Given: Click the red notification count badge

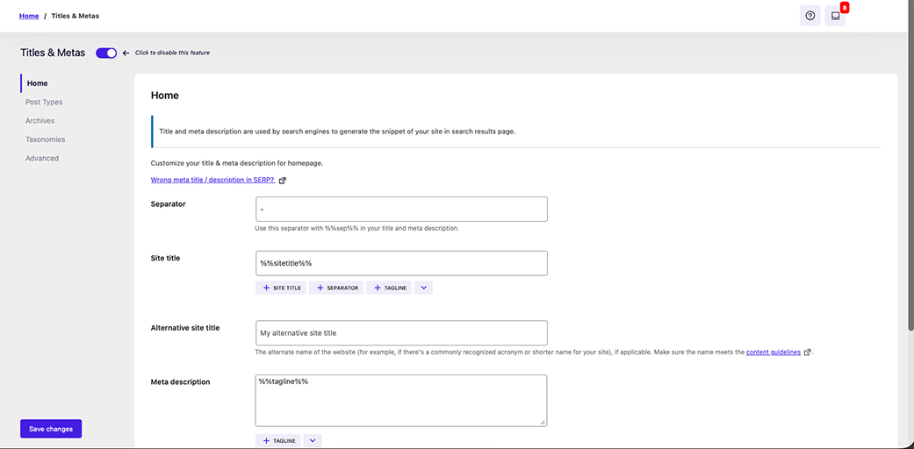Looking at the screenshot, I should pos(844,8).
